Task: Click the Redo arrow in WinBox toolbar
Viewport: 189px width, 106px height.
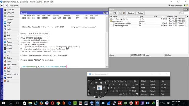Action: (x=6, y=5)
